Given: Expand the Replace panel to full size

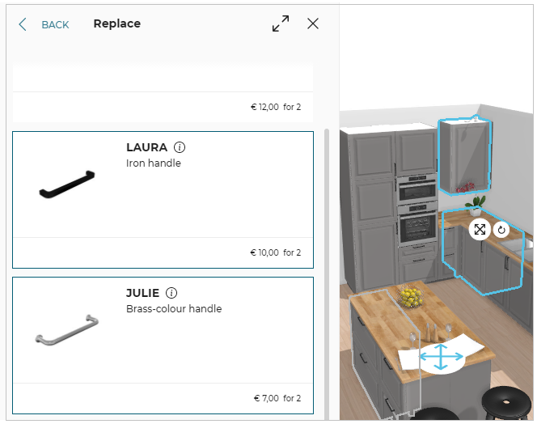Looking at the screenshot, I should pos(281,23).
